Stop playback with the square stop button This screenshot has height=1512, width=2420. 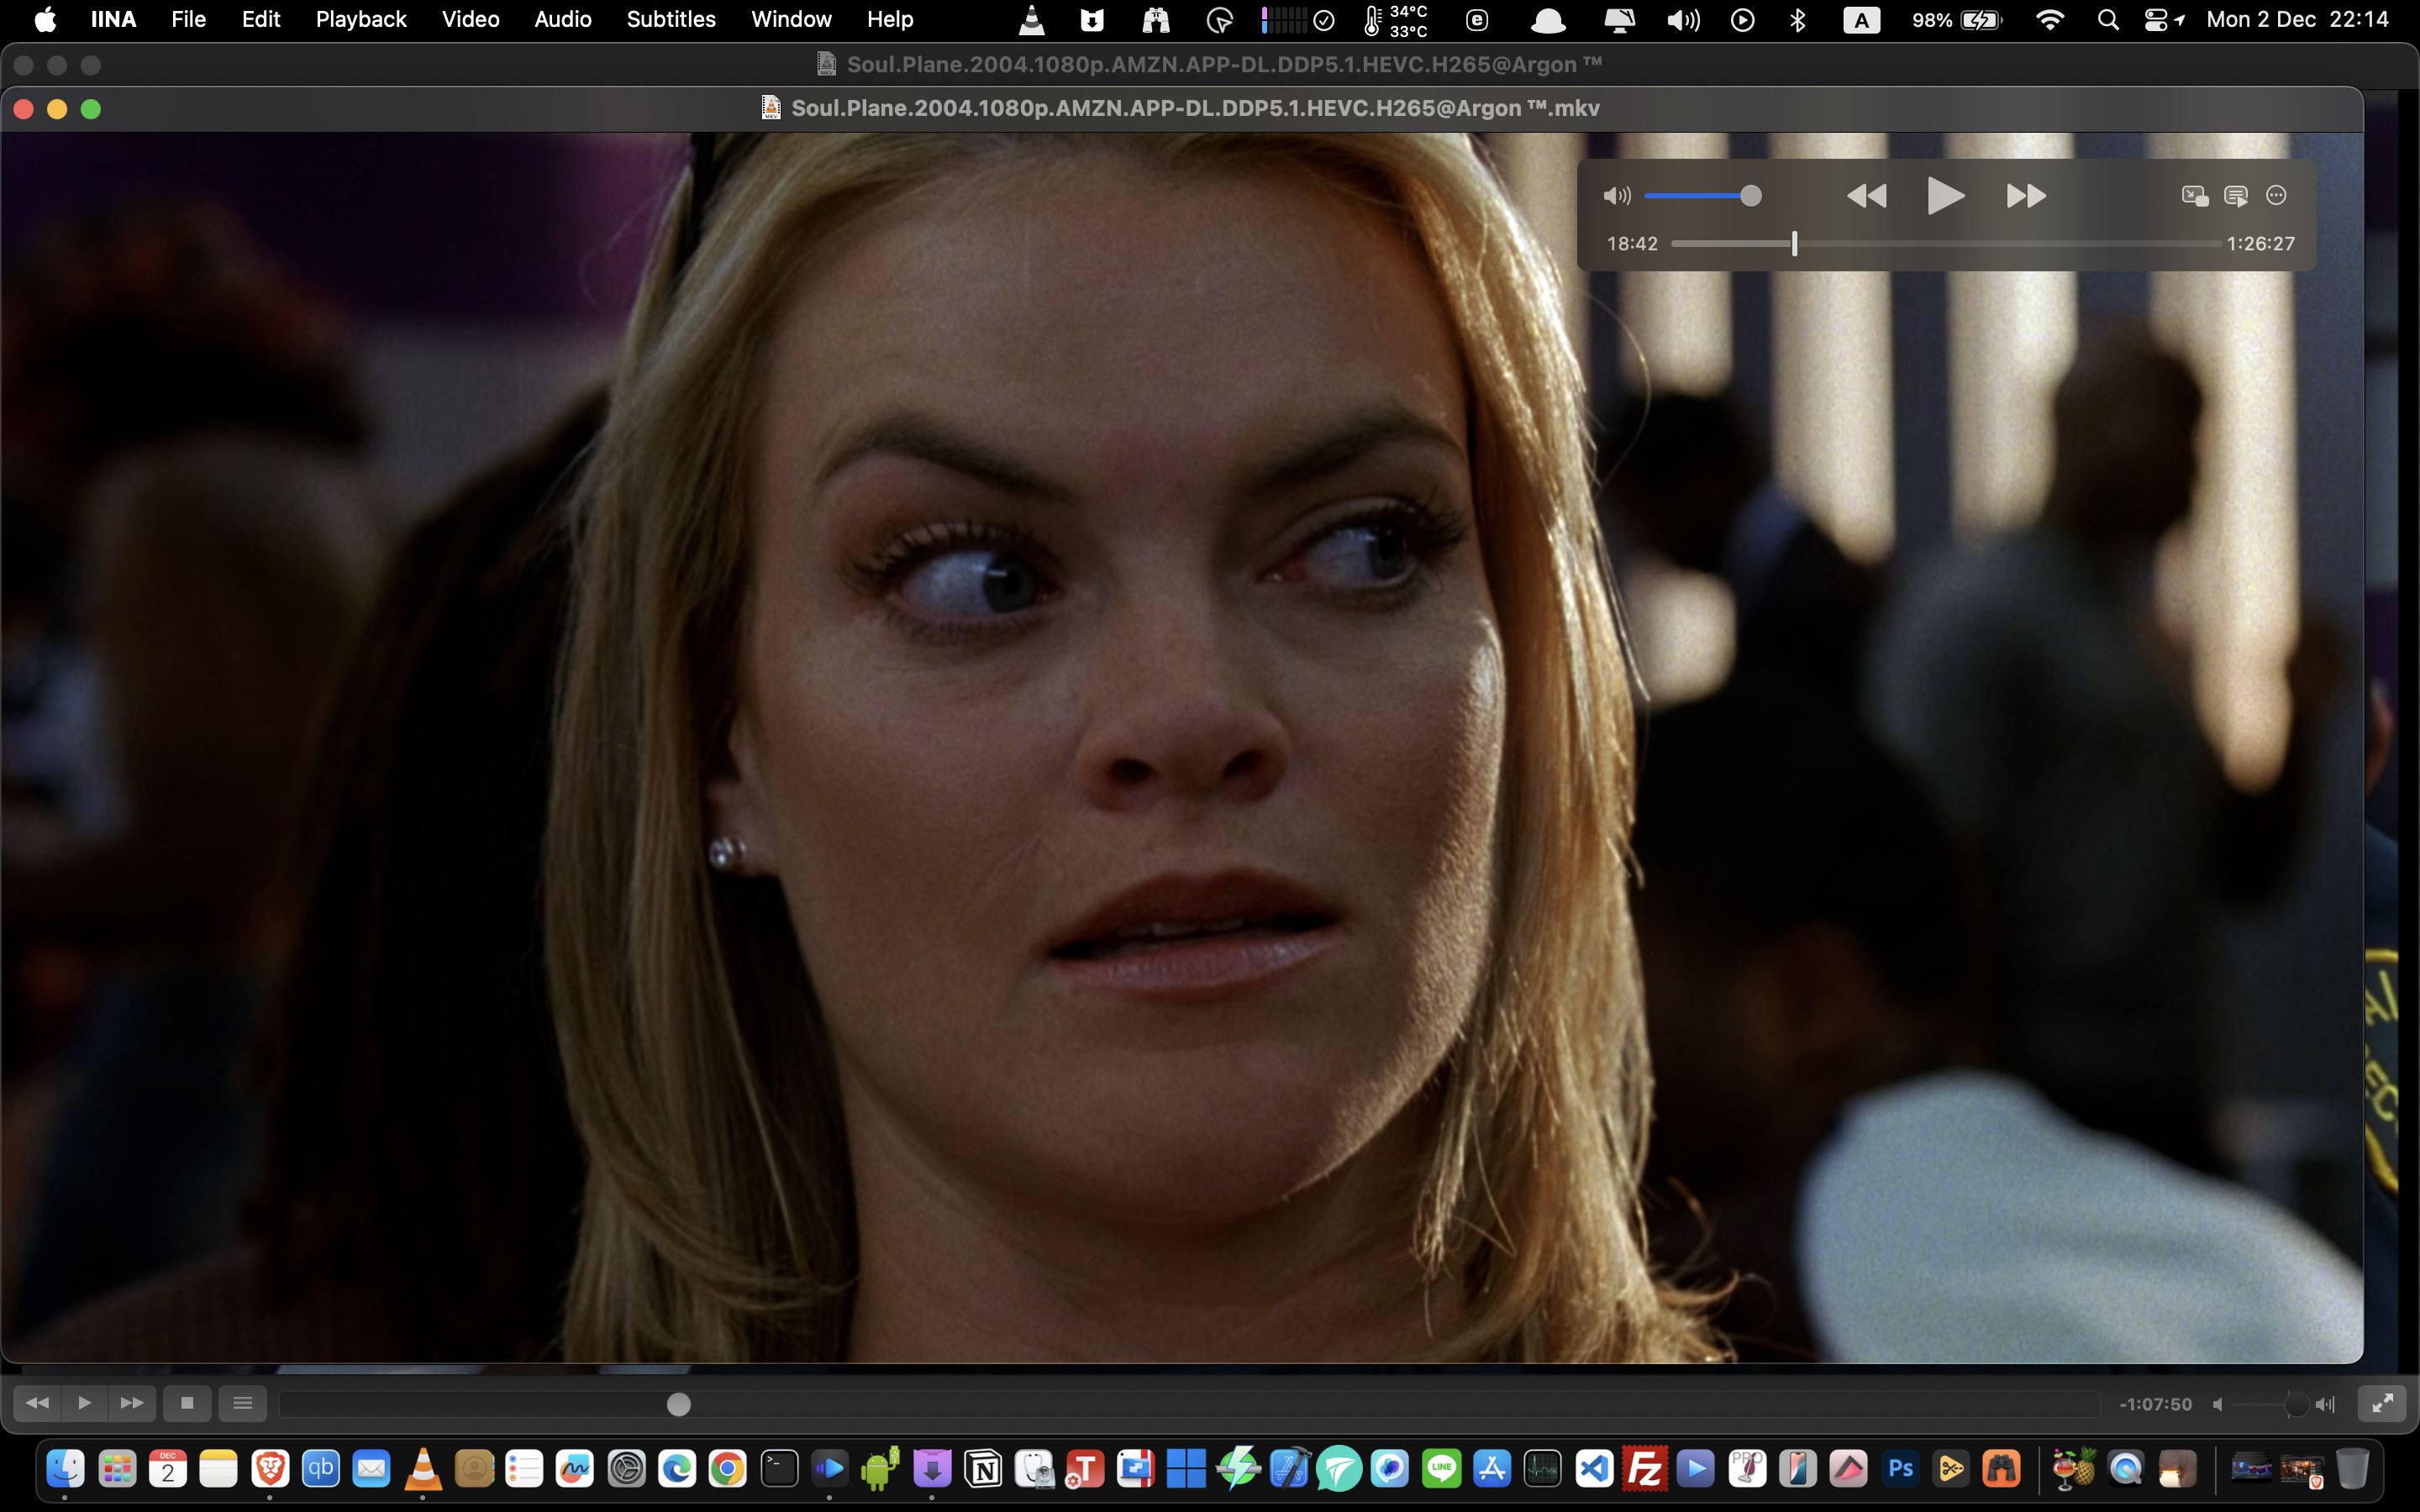click(187, 1403)
